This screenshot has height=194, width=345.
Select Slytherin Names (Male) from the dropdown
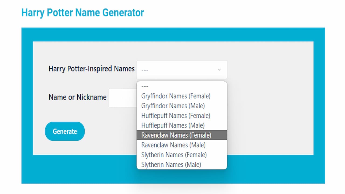tap(171, 165)
